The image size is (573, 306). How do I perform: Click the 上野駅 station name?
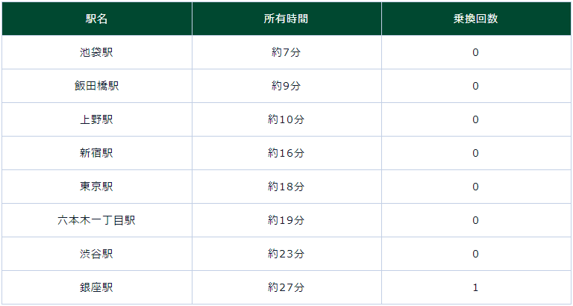point(96,119)
